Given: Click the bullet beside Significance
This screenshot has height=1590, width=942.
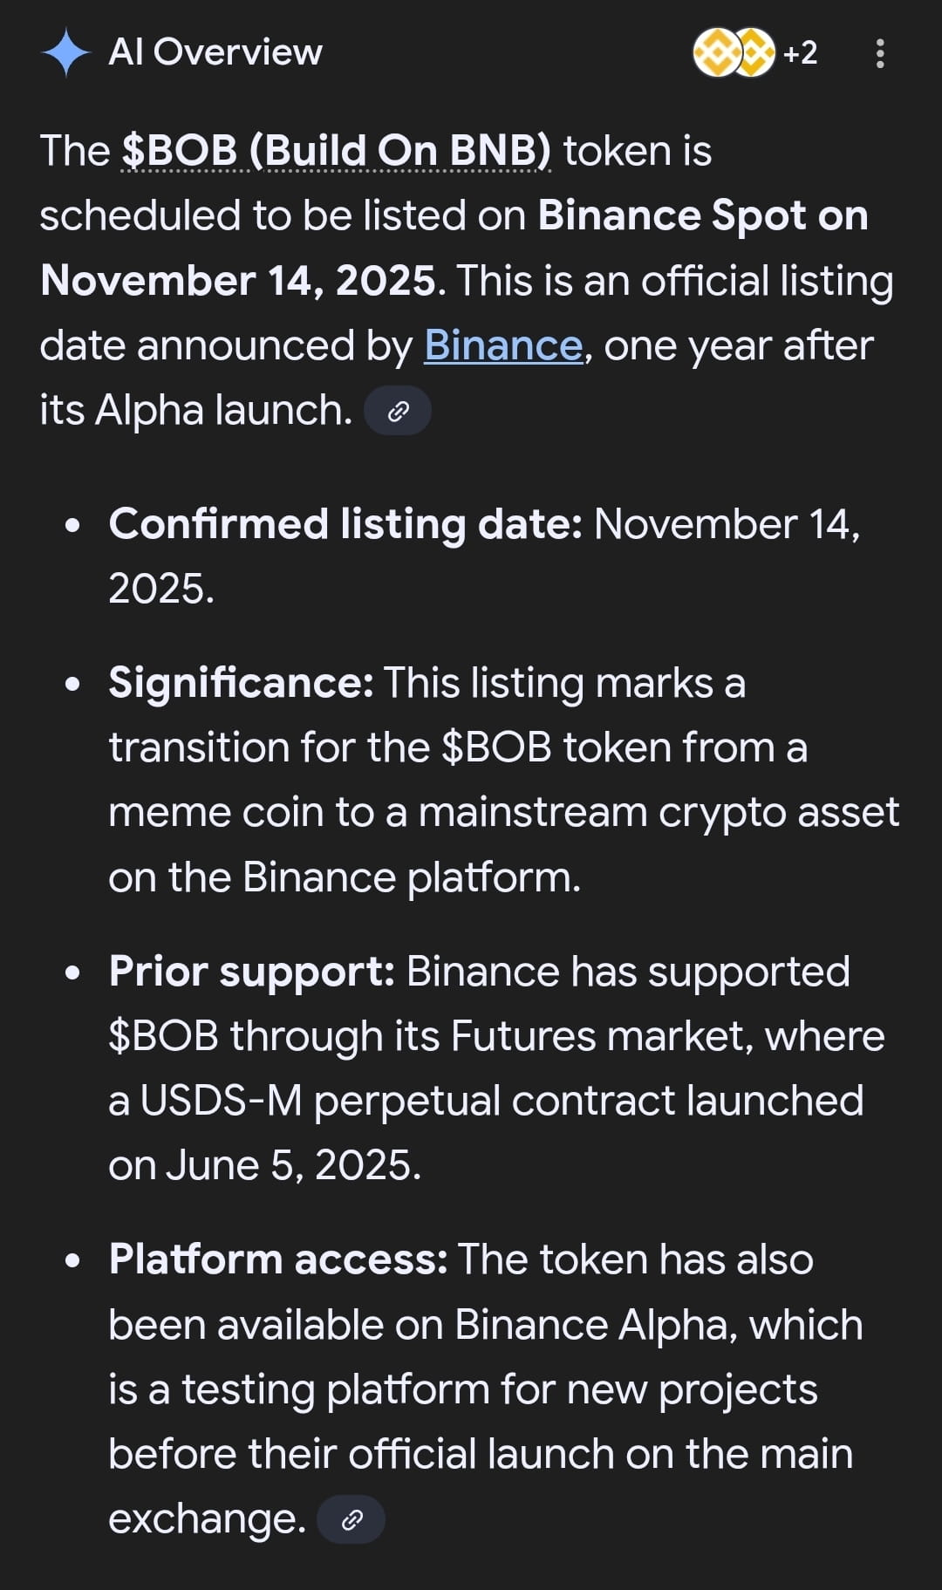Looking at the screenshot, I should click(73, 685).
